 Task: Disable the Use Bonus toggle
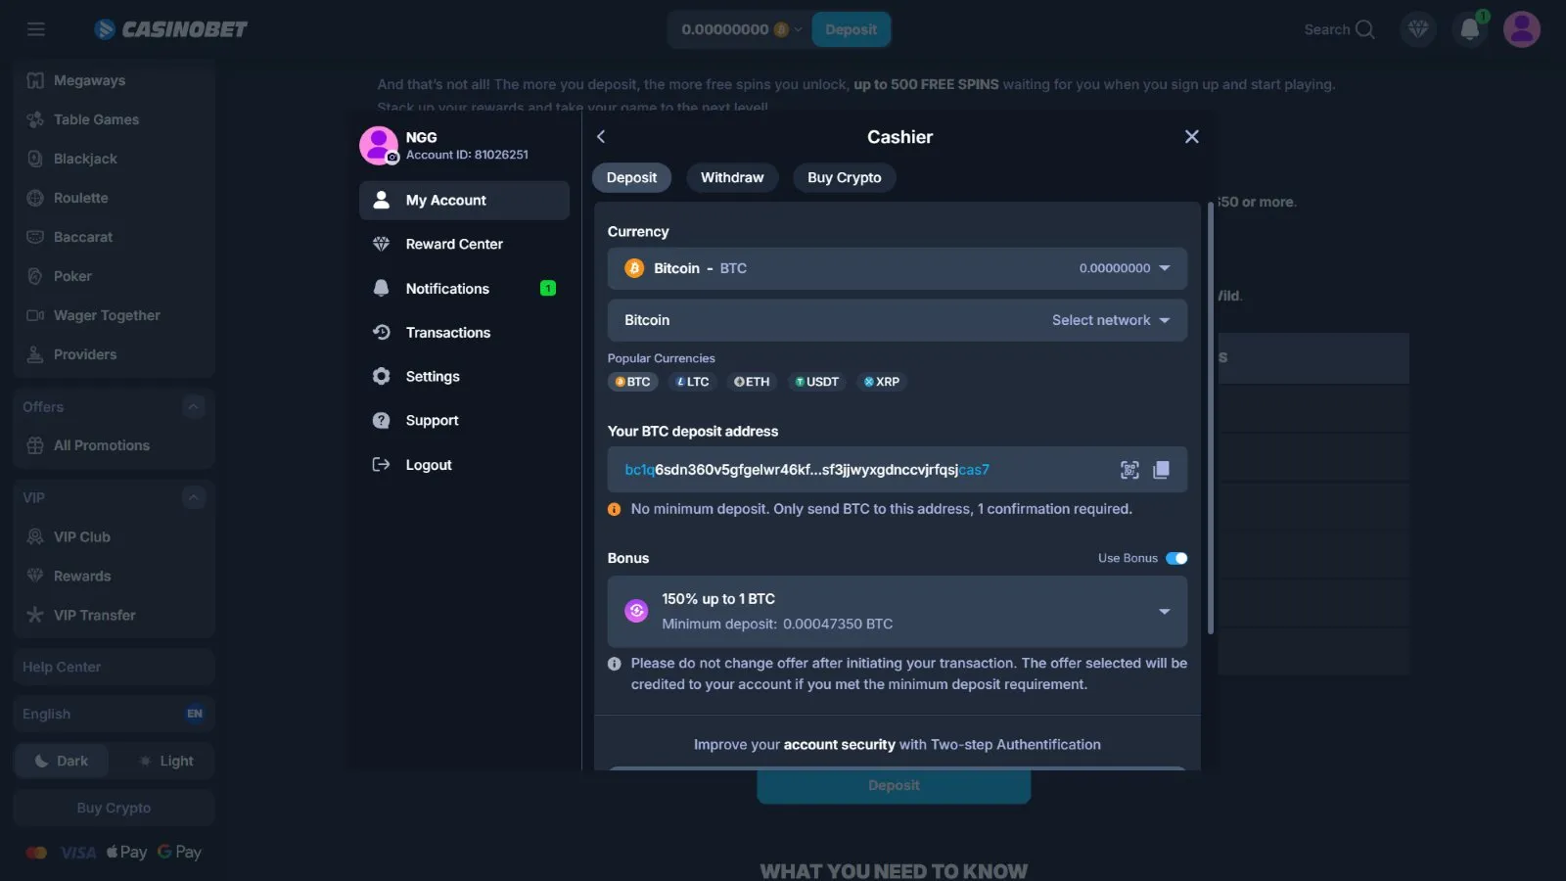click(1176, 558)
